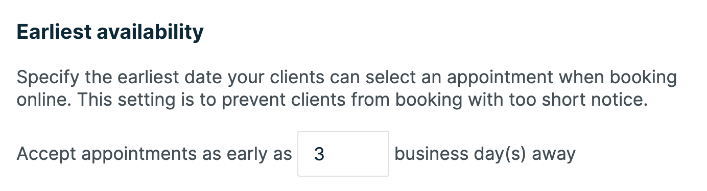Click the word "Earliest" in the heading
This screenshot has height=191, width=707.
pyautogui.click(x=53, y=33)
